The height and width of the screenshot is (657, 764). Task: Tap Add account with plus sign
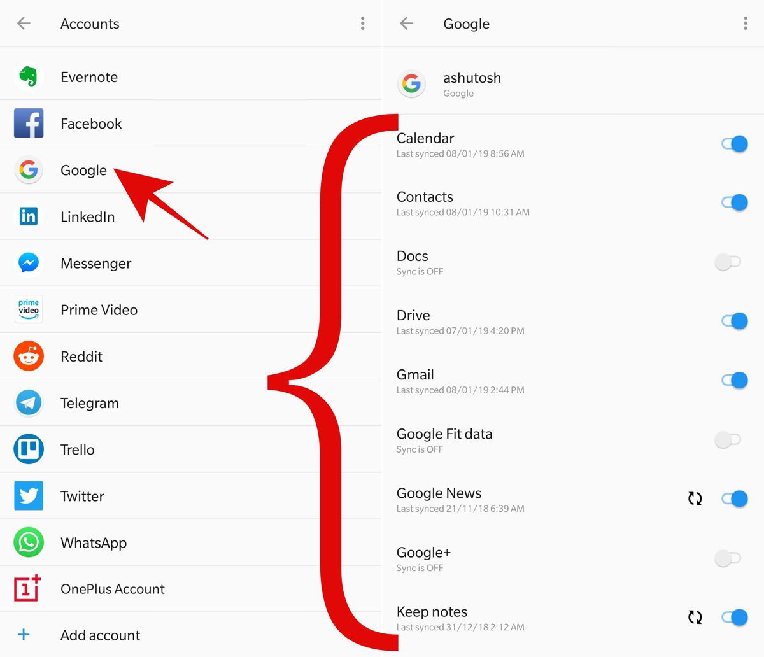(x=191, y=635)
